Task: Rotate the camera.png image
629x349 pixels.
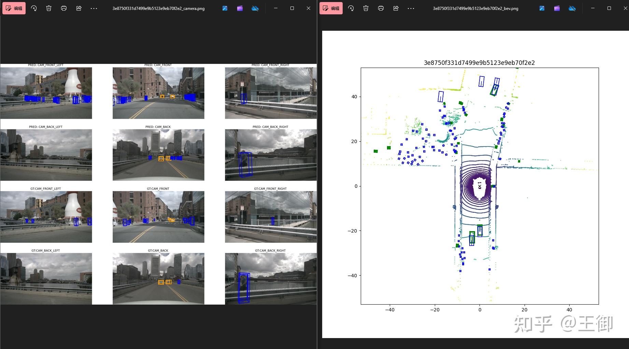Action: [34, 8]
